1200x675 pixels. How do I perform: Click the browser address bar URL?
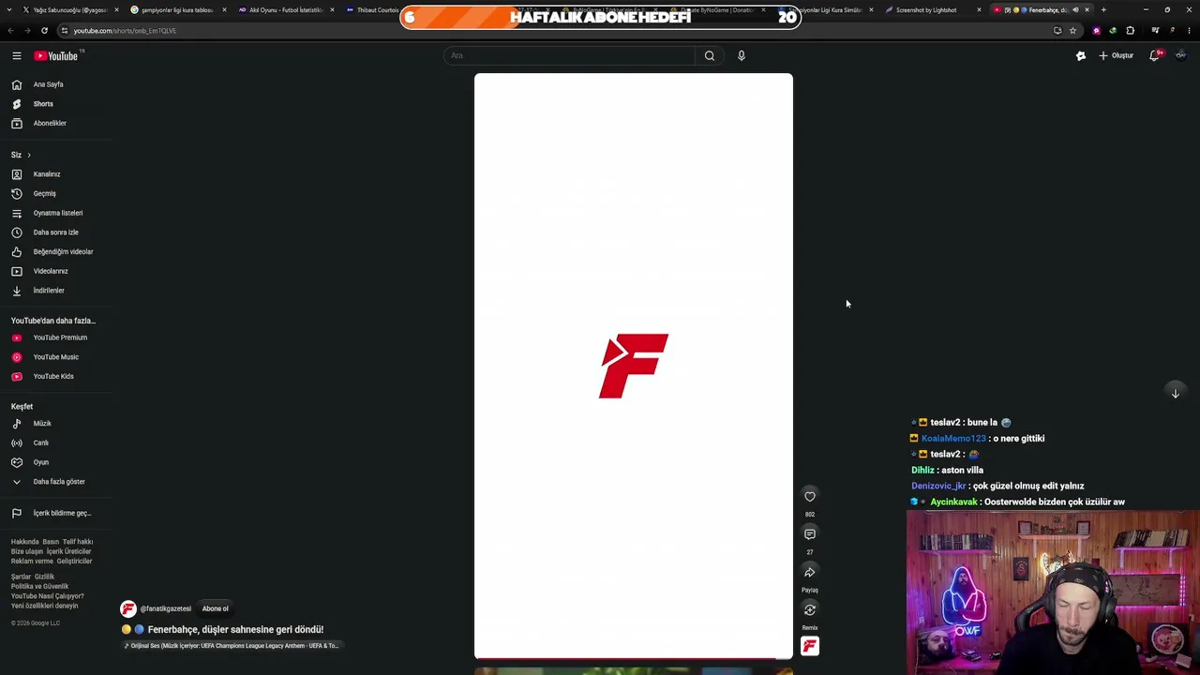click(x=125, y=30)
